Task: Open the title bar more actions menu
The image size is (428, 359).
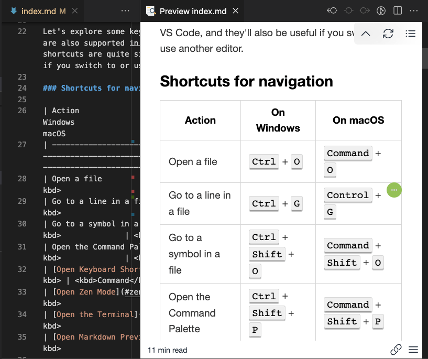Action: pyautogui.click(x=413, y=10)
